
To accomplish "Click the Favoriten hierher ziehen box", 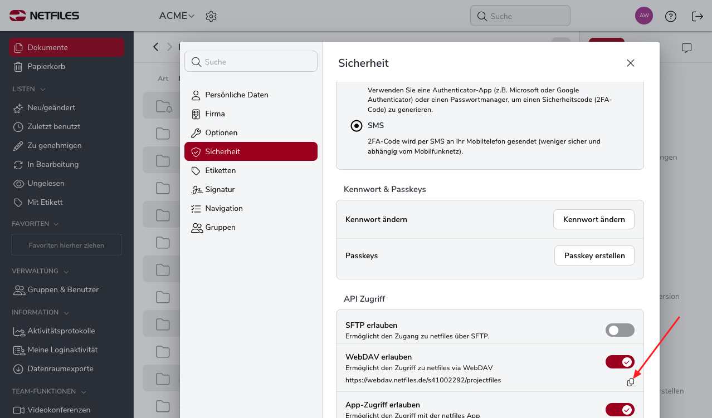I will click(x=66, y=245).
